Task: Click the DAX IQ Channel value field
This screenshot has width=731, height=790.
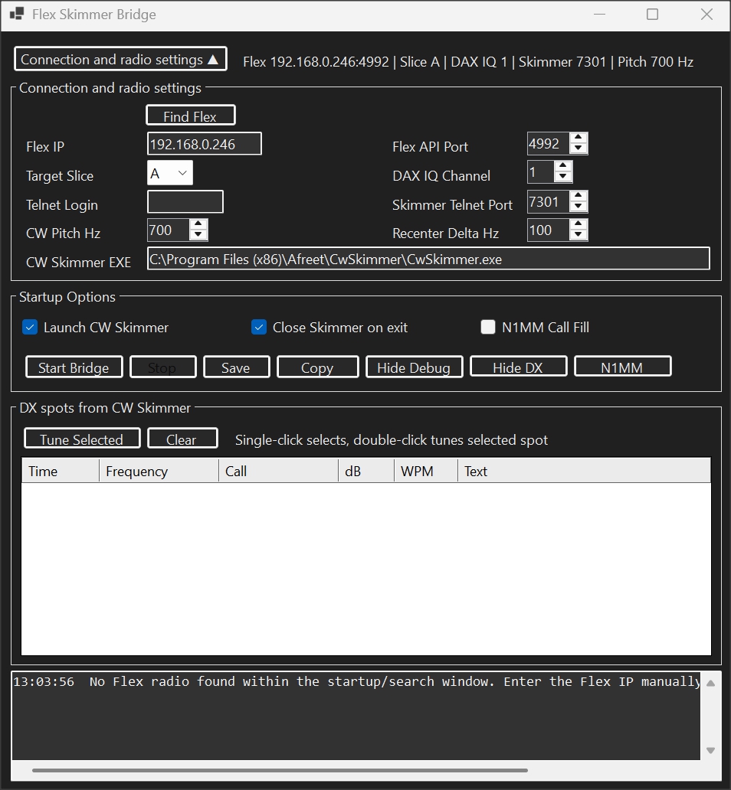Action: 541,172
